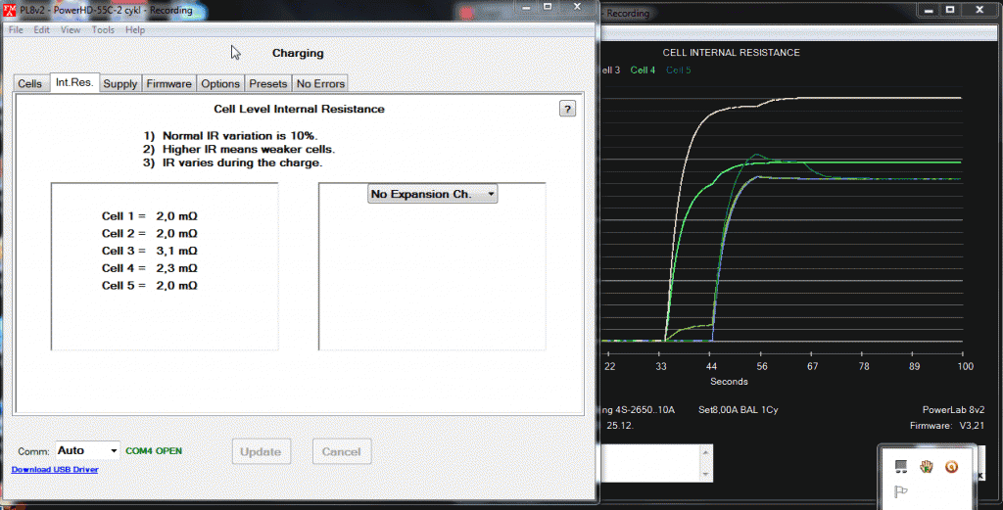The height and width of the screenshot is (510, 1003).
Task: Open the Comm Auto port dropdown
Action: coord(87,450)
